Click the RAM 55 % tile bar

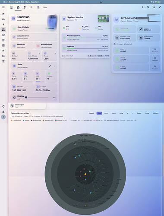tap(40, 81)
